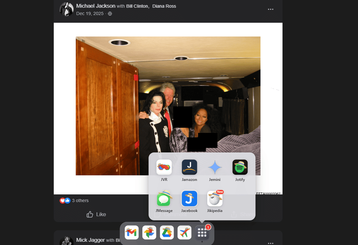Launch the new Jikipedia app

pos(215,199)
